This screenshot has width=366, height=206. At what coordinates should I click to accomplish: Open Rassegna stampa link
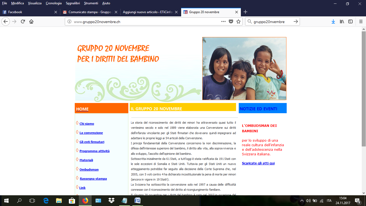[93, 179]
